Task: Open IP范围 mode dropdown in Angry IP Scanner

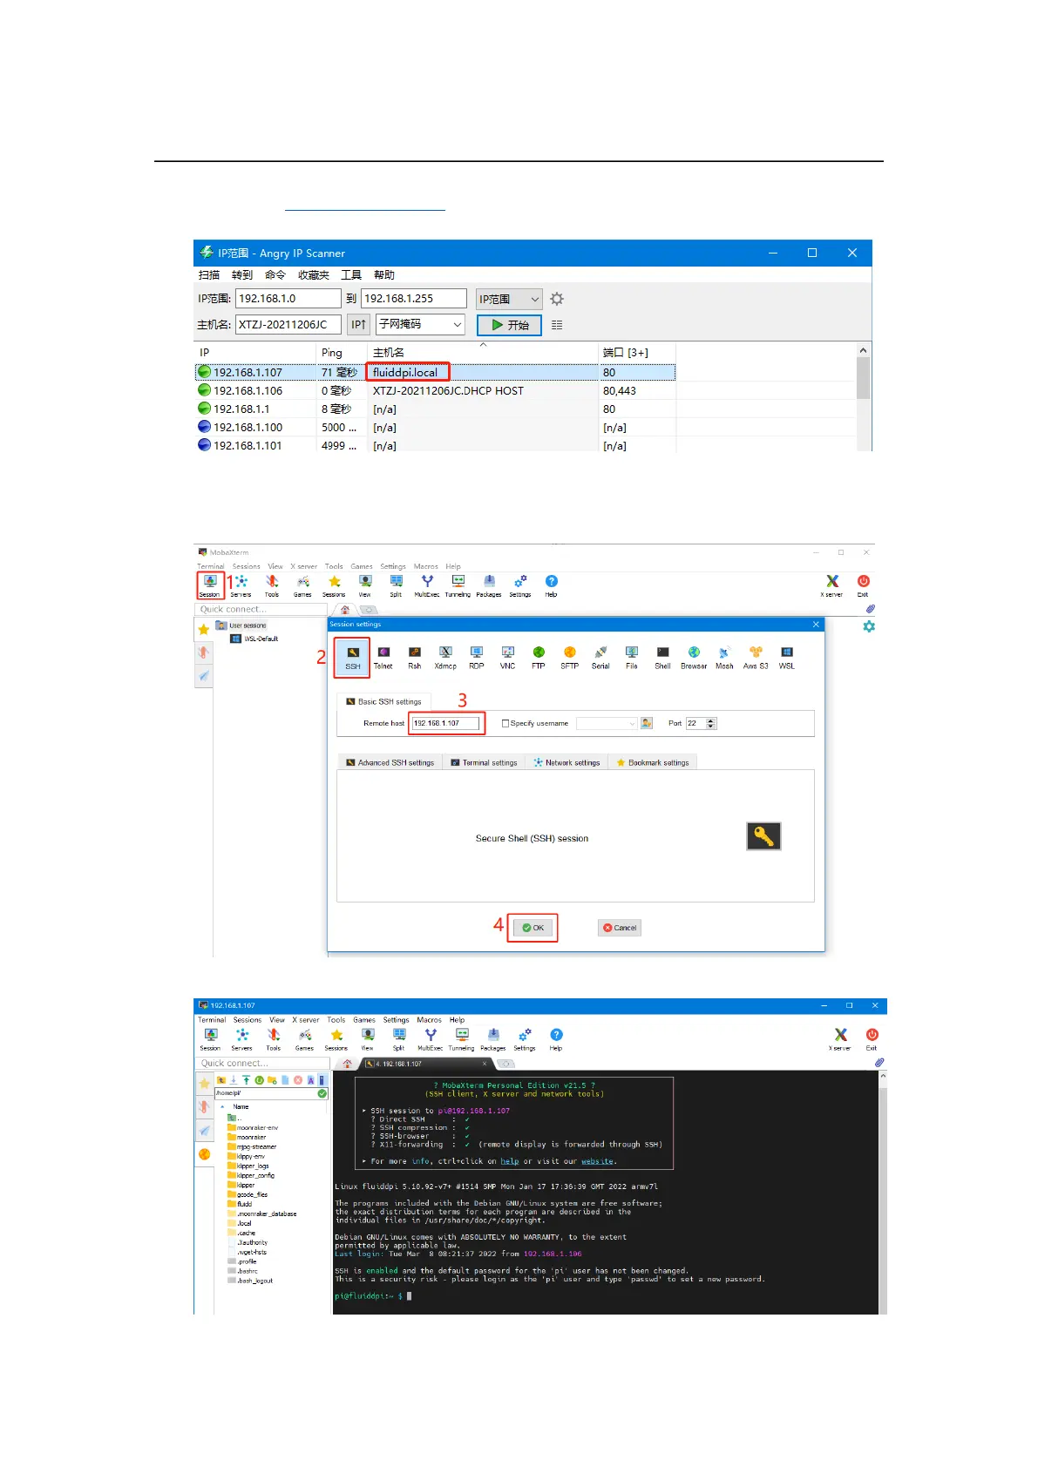Action: (x=509, y=299)
